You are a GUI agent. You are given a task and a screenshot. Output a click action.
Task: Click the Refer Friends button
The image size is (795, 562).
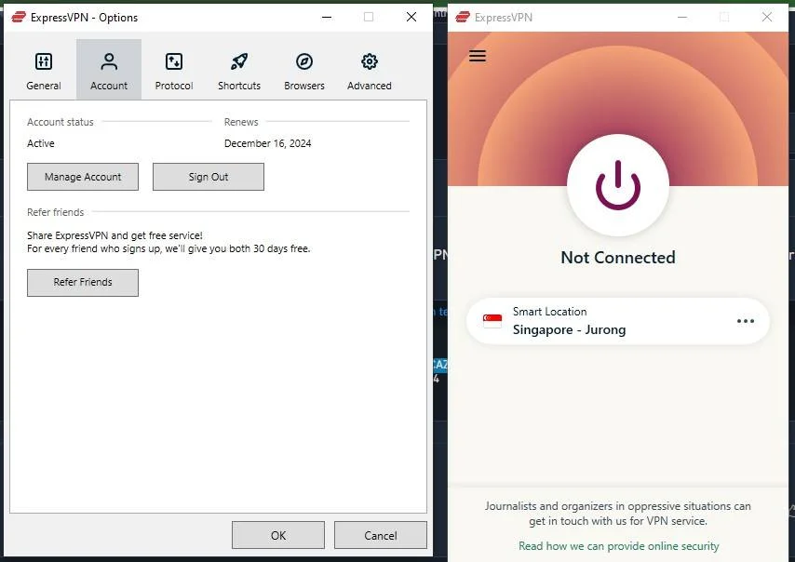coord(83,282)
